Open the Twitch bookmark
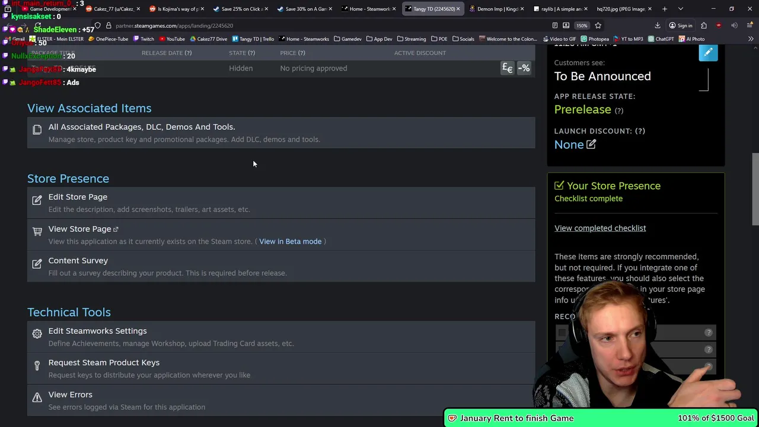759x427 pixels. pos(143,39)
